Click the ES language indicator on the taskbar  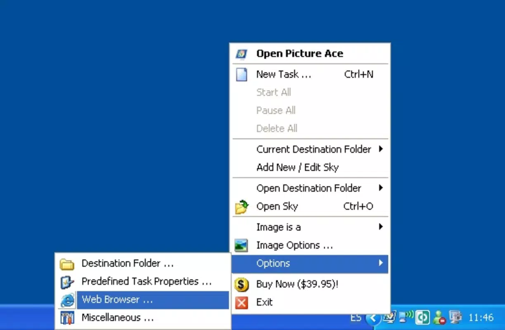pos(356,318)
